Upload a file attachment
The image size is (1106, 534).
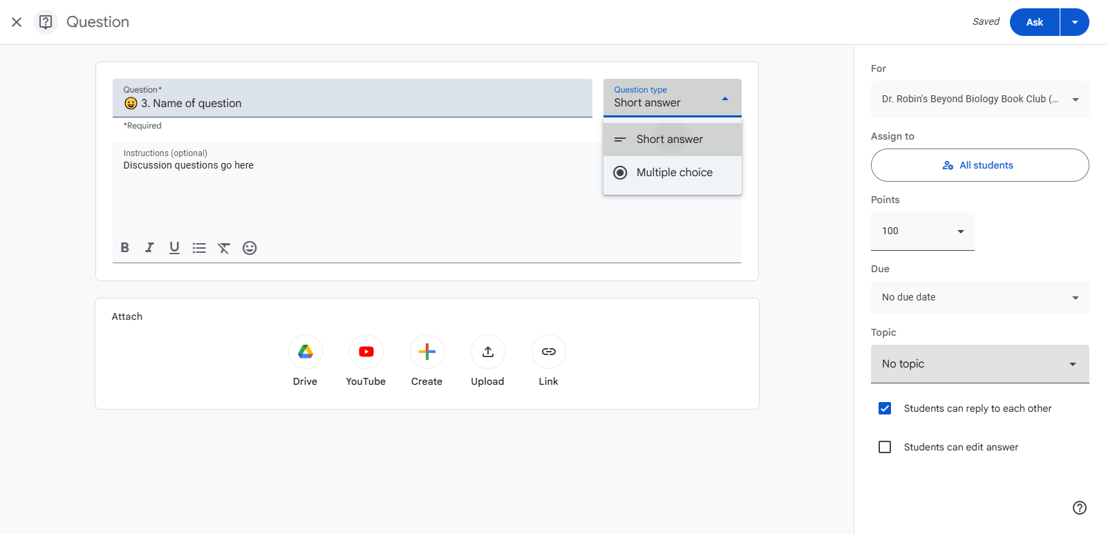point(488,352)
